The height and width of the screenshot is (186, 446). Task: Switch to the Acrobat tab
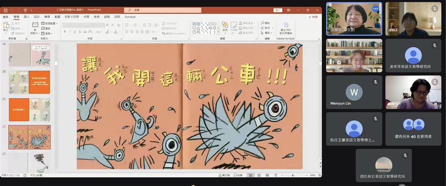[x=130, y=17]
